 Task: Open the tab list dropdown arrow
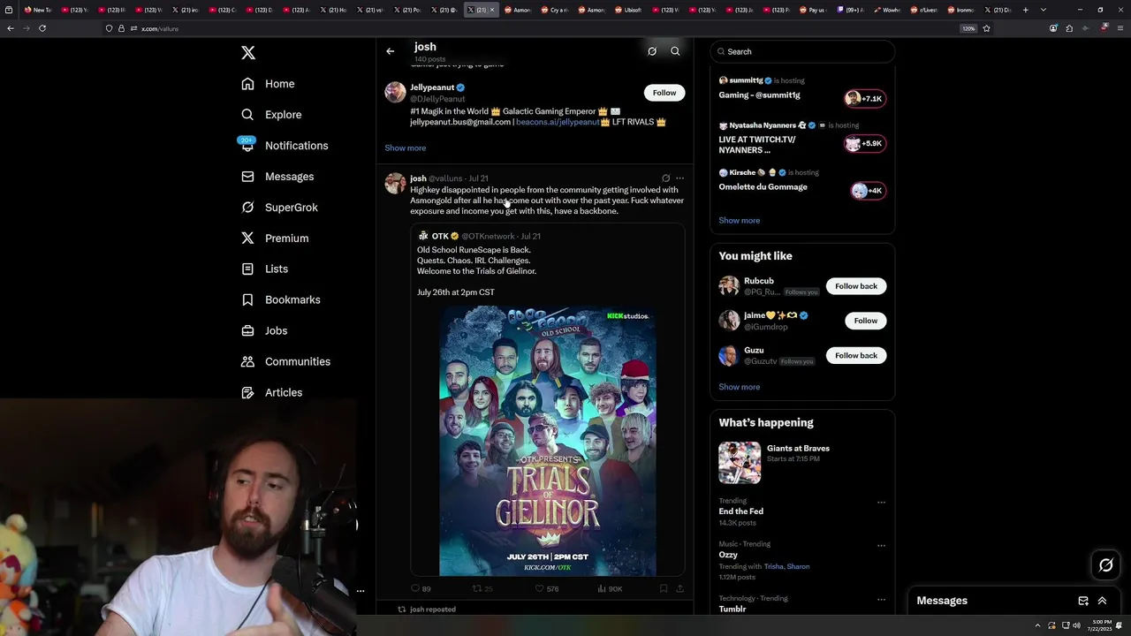pos(1044,10)
